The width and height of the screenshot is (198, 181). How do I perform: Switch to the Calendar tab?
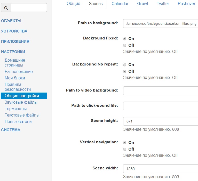(x=120, y=4)
